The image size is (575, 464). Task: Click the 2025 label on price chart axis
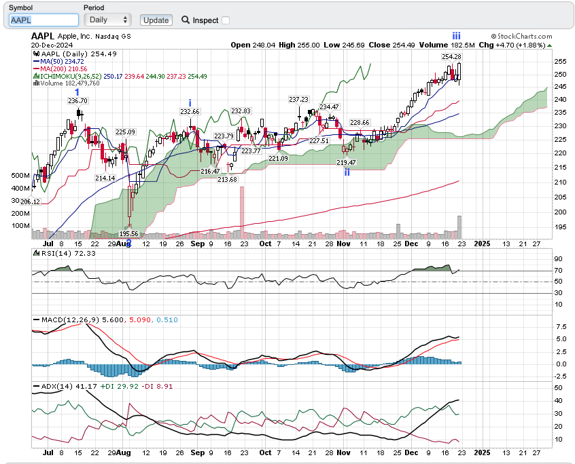coord(482,244)
